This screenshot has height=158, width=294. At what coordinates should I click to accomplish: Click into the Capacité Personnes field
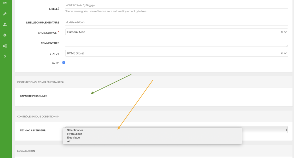point(176,96)
